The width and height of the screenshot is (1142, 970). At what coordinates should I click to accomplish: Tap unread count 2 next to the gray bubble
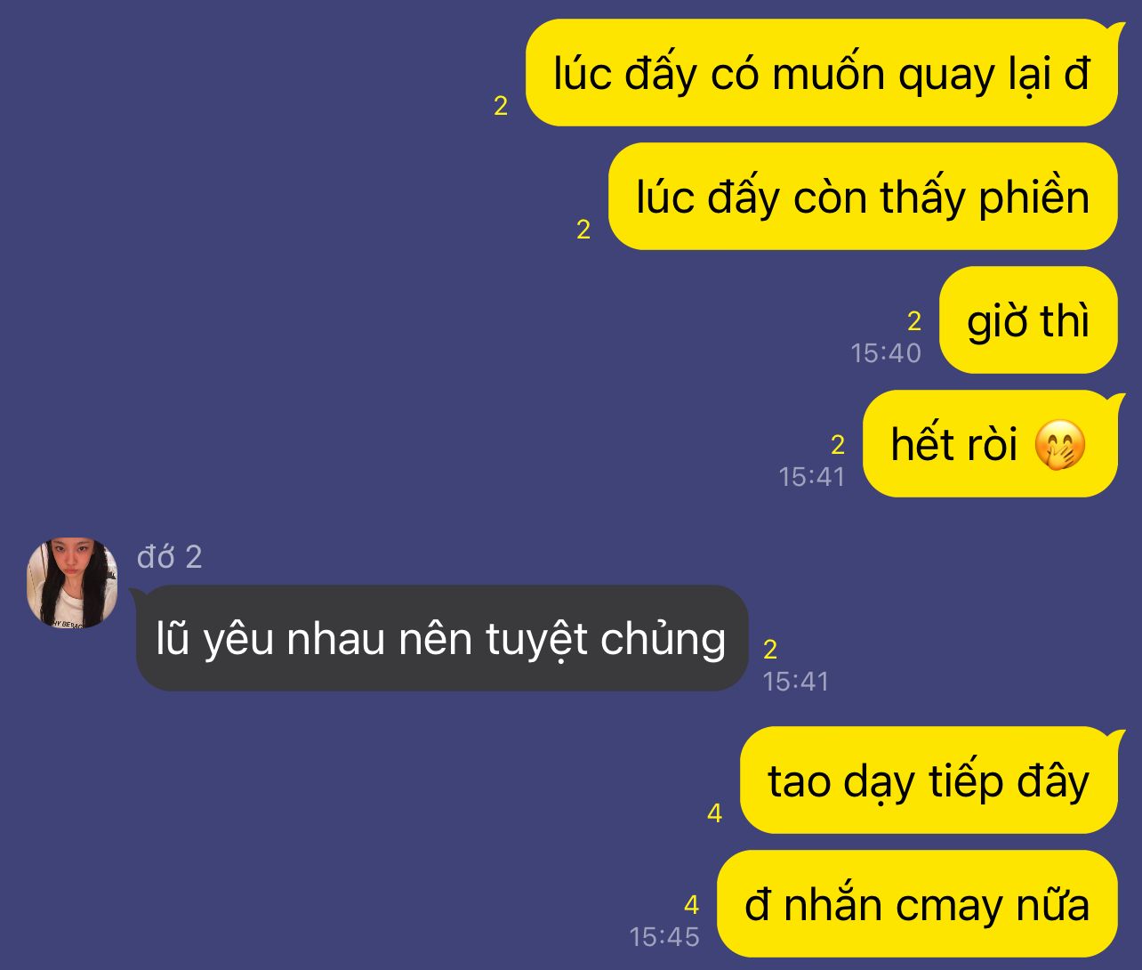[x=770, y=650]
